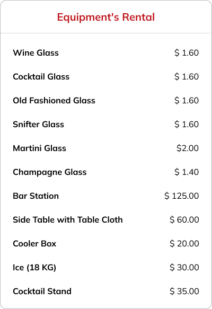Click the $ 1.40 Champagne Glass price
This screenshot has height=309, width=212.
[x=187, y=172]
